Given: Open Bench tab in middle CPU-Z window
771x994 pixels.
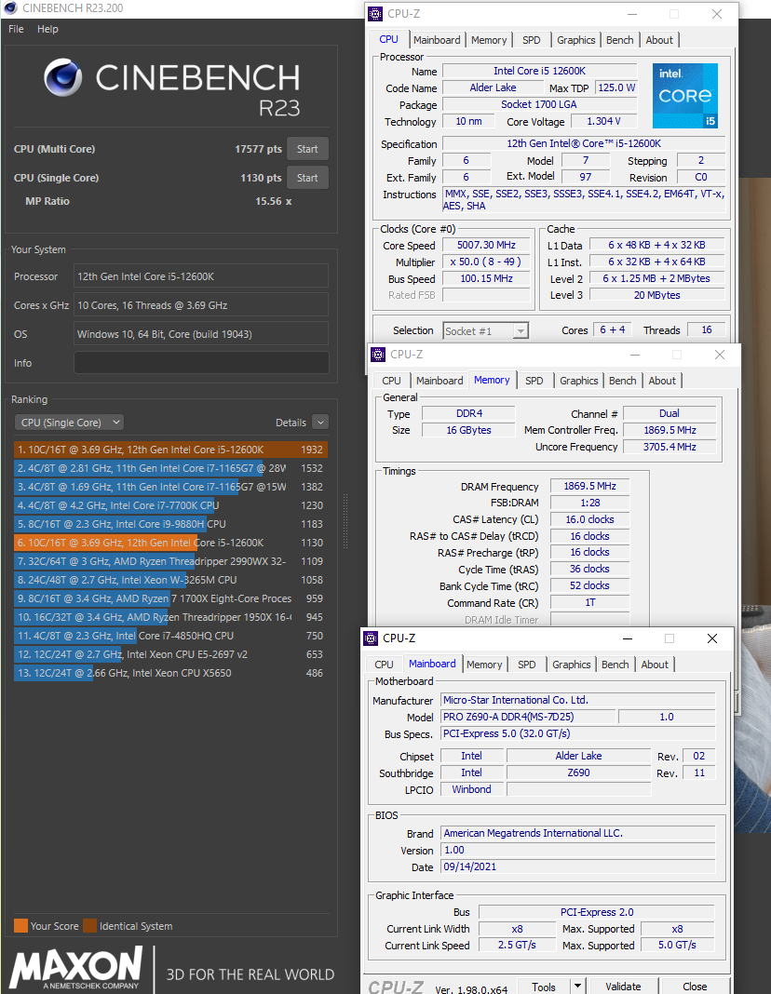Looking at the screenshot, I should click(x=622, y=381).
